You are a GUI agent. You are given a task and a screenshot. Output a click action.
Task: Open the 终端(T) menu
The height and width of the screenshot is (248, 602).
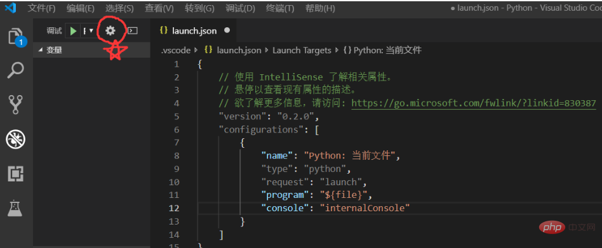pyautogui.click(x=280, y=8)
